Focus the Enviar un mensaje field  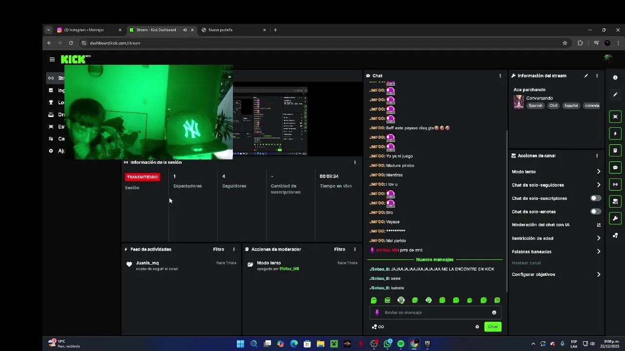pos(435,312)
